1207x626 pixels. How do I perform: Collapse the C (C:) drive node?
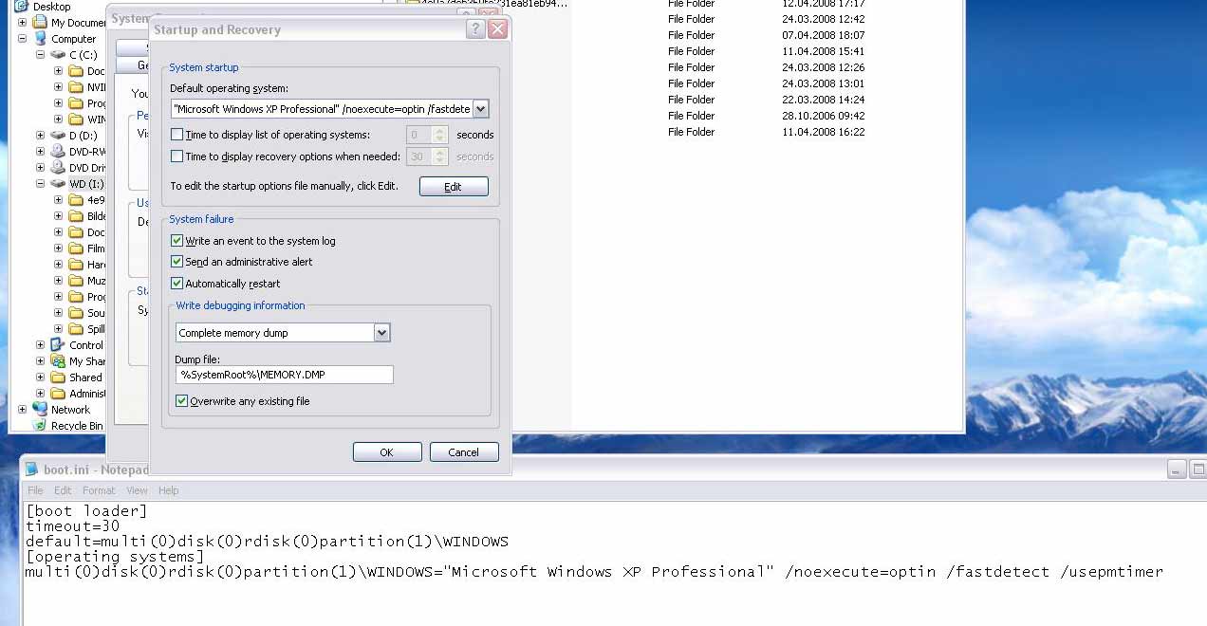[40, 55]
